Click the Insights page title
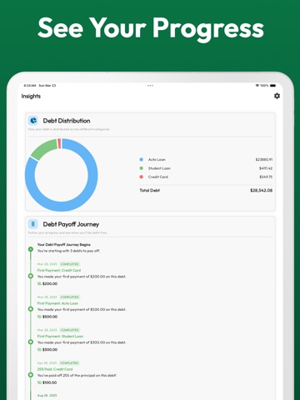 (31, 96)
